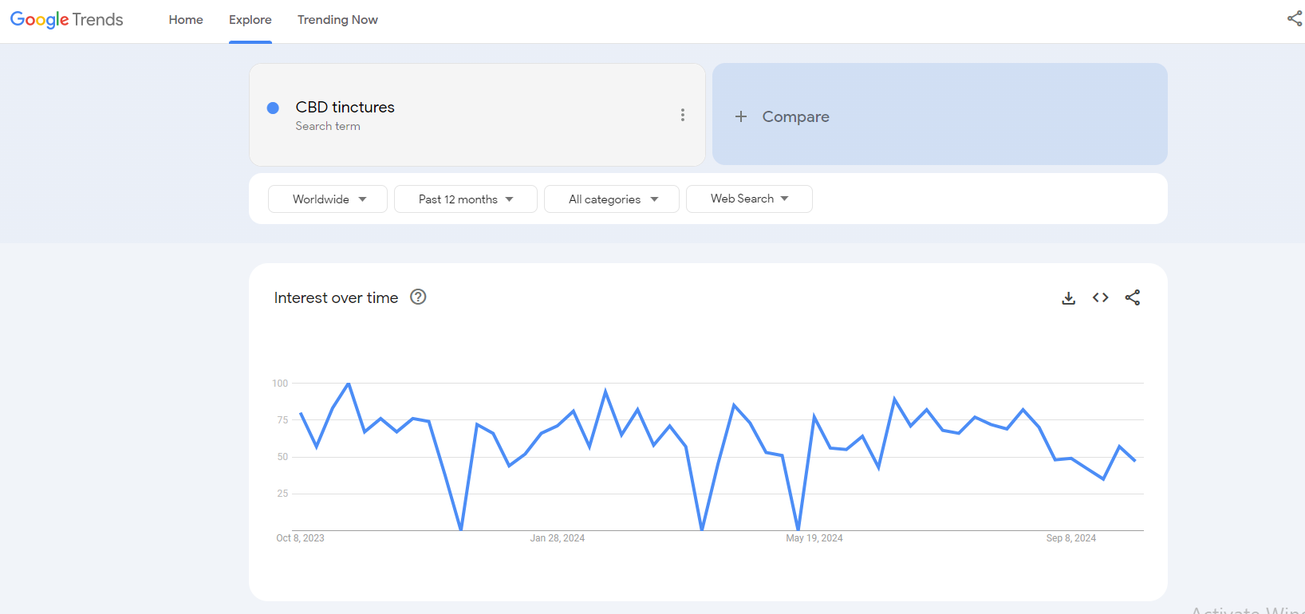Open the Web Search type dropdown

click(x=749, y=199)
